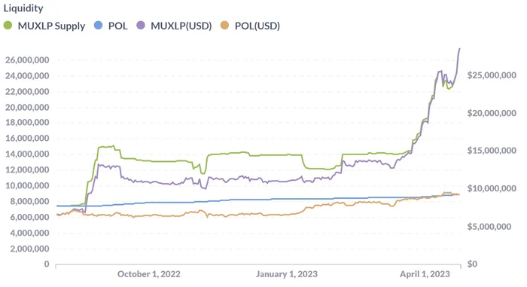Toggle the MUXLP Supply series label
Screen dimensions: 527x287
[x=51, y=26]
